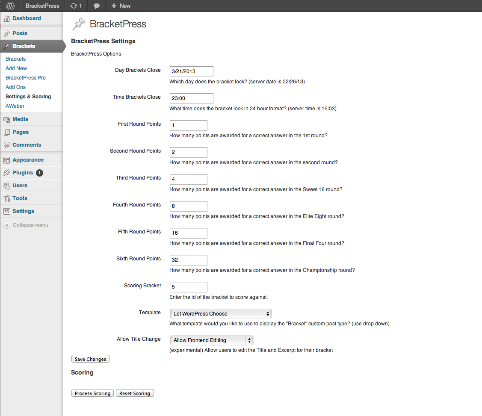Viewport: 482px width, 416px height.
Task: Open the BracketPress Pro submenu item
Action: coord(26,78)
